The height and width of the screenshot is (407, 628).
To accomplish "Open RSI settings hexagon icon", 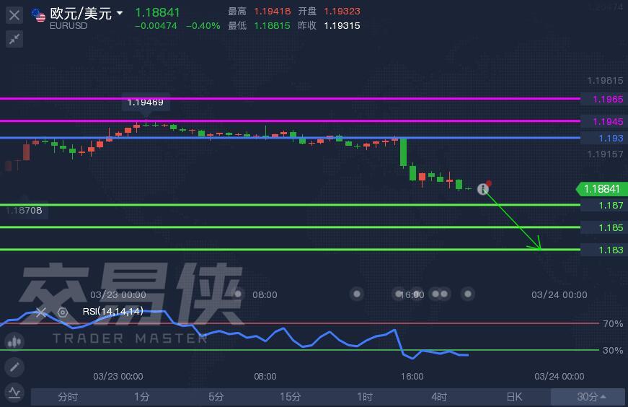I will pyautogui.click(x=63, y=312).
